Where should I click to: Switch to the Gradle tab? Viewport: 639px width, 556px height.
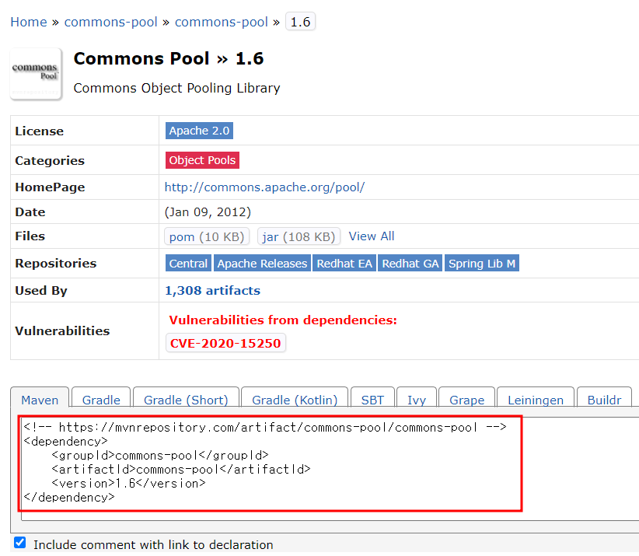100,400
